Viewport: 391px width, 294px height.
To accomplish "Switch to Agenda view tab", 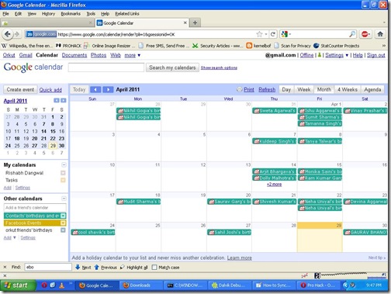I will (x=372, y=89).
